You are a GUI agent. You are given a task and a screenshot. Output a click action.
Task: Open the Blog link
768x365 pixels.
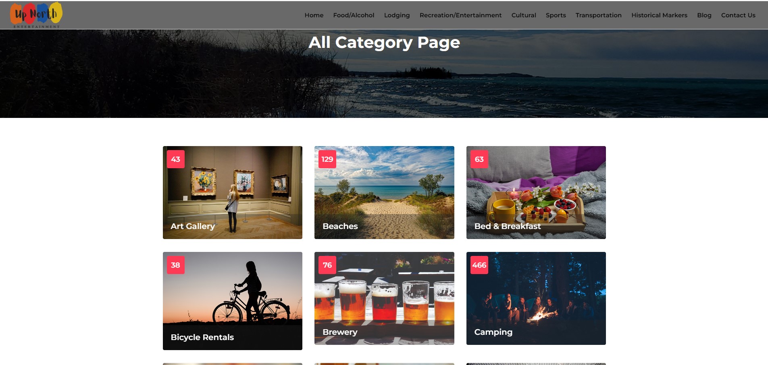[704, 15]
